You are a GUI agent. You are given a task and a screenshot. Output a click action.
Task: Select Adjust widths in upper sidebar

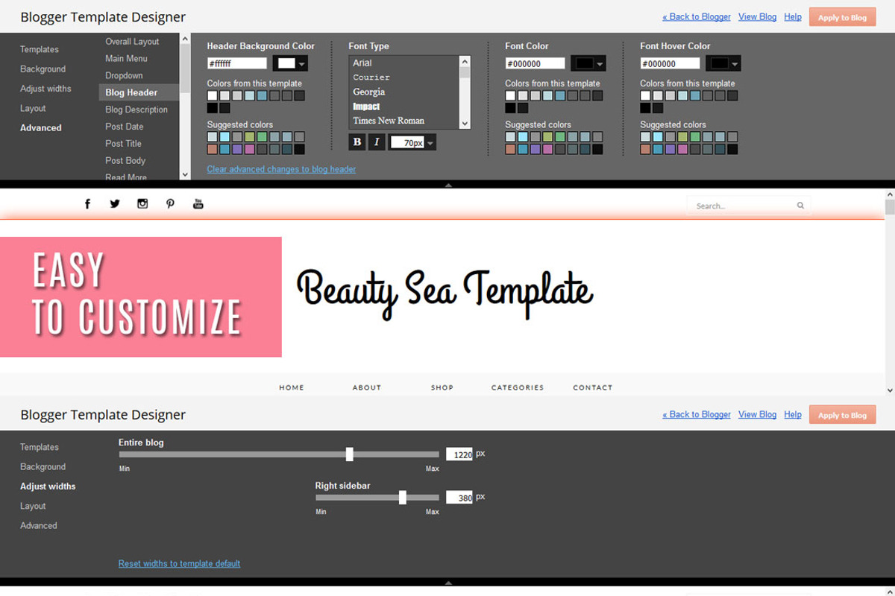click(x=45, y=89)
